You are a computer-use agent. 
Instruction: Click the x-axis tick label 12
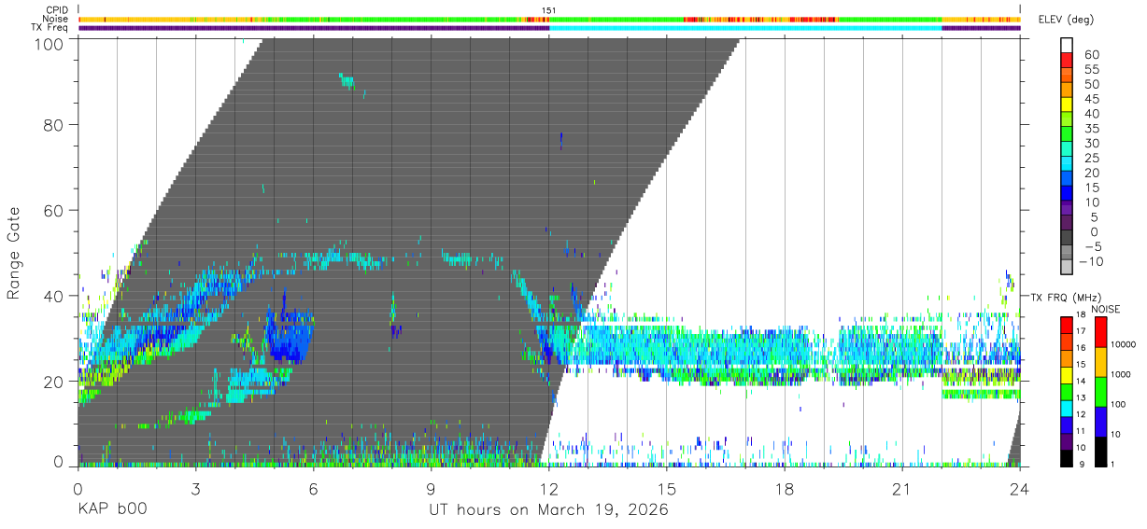point(549,489)
